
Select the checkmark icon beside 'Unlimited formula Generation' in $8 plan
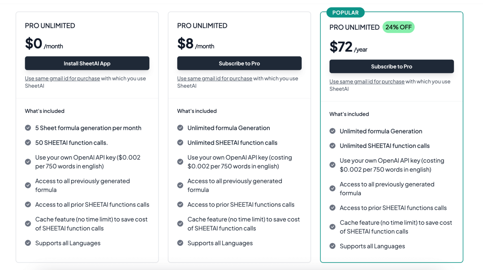(x=180, y=128)
